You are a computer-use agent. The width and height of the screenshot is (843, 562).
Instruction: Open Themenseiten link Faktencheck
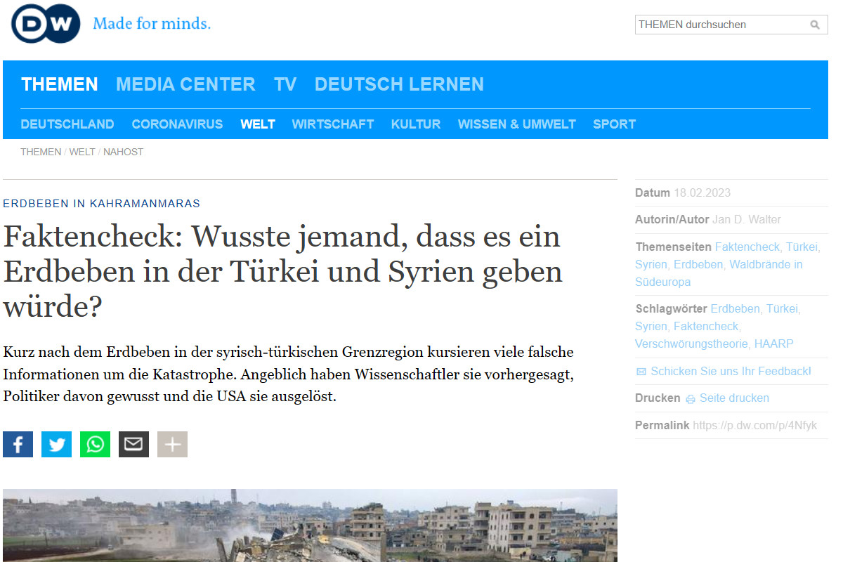(x=747, y=247)
